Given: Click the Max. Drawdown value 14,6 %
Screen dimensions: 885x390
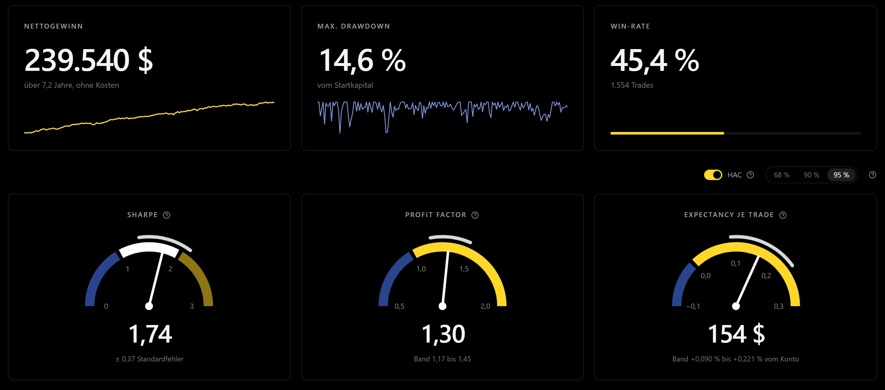Looking at the screenshot, I should point(362,60).
